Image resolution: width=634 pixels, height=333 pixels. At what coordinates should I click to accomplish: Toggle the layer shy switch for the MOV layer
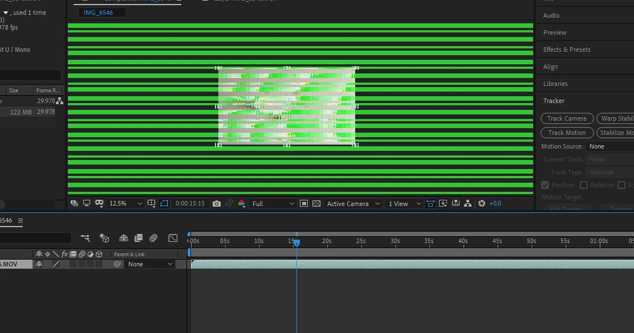[39, 264]
